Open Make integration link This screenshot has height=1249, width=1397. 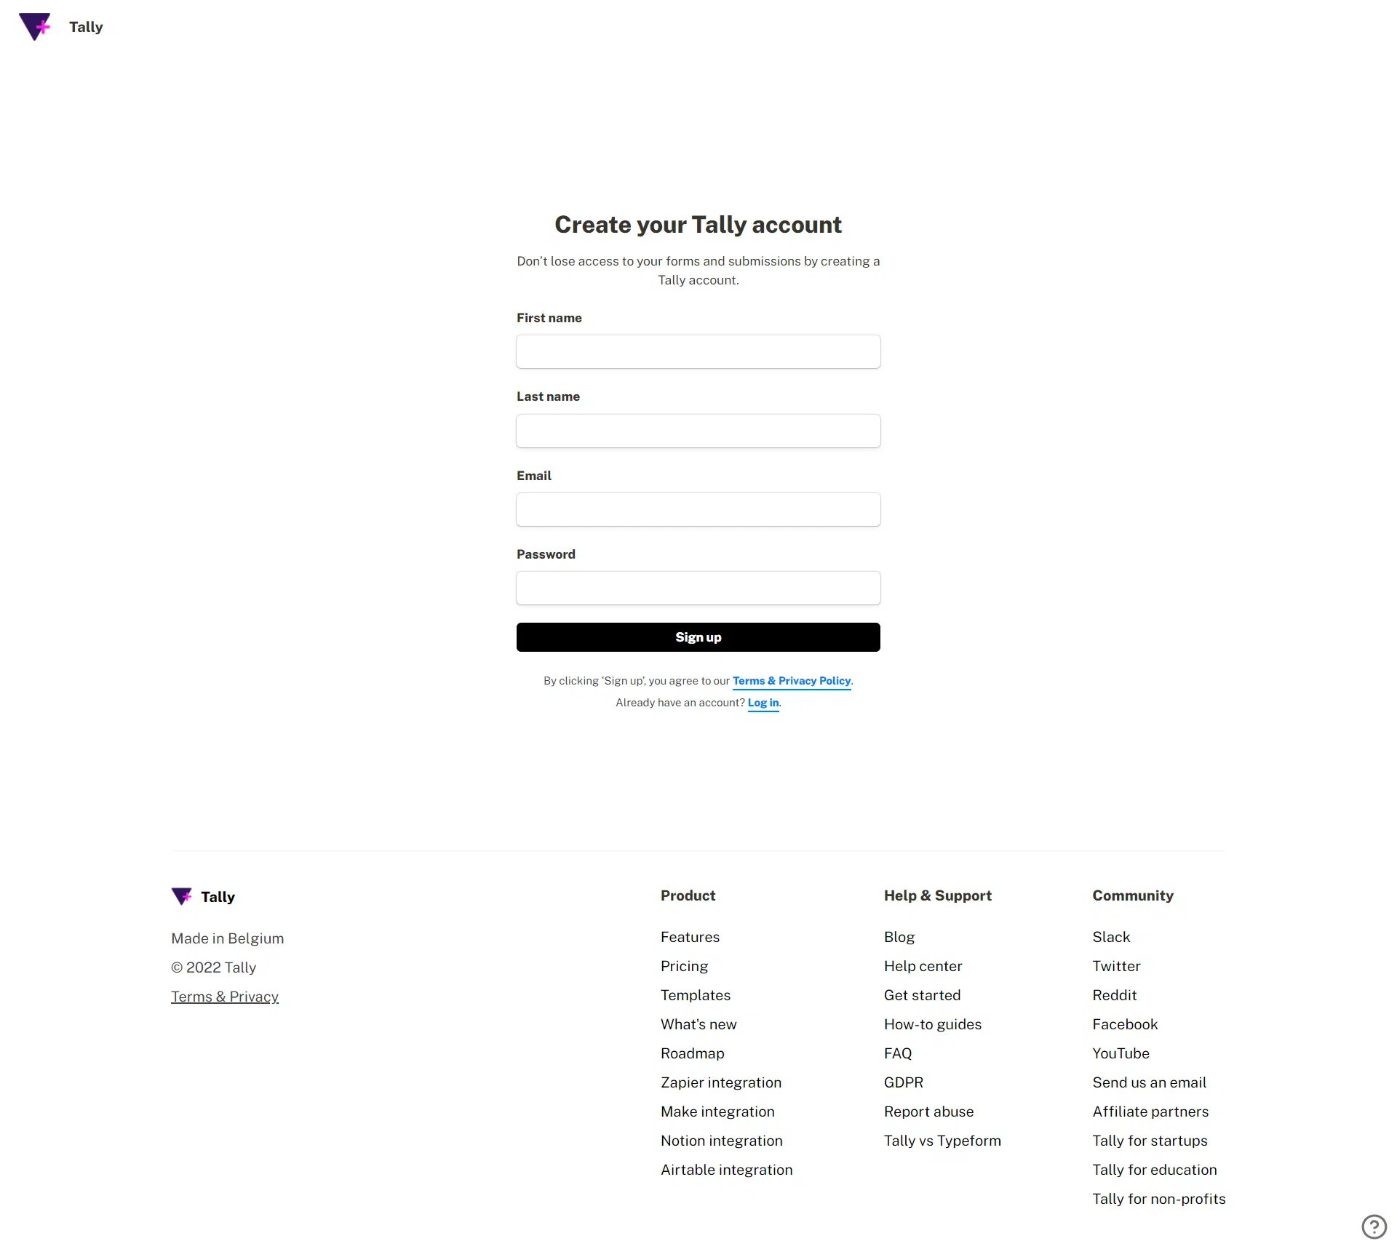click(717, 1112)
